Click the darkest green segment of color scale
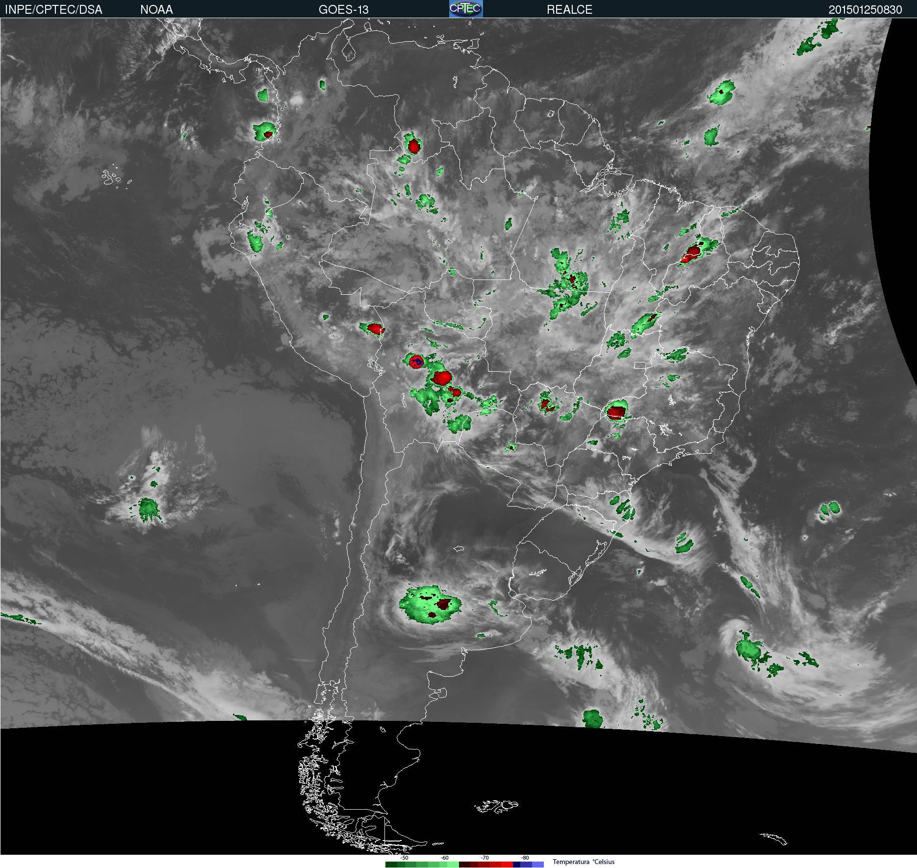The height and width of the screenshot is (868, 917). tap(391, 865)
